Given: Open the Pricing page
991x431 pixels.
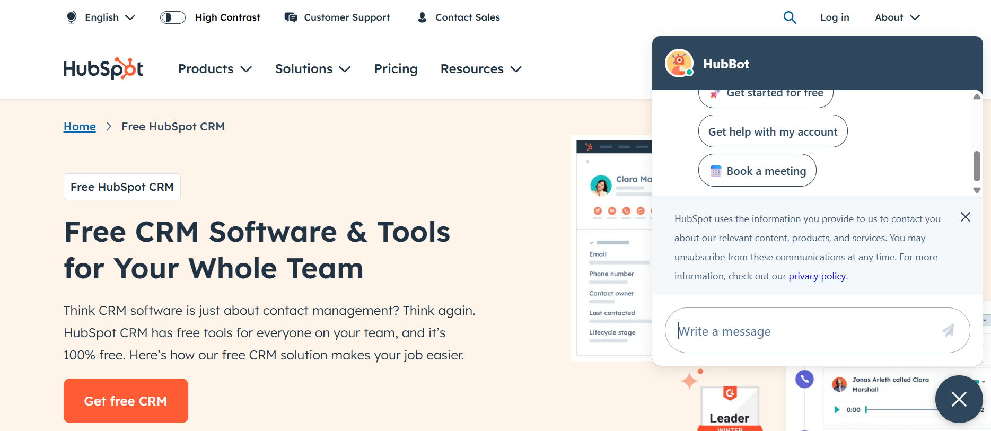Looking at the screenshot, I should pos(396,69).
